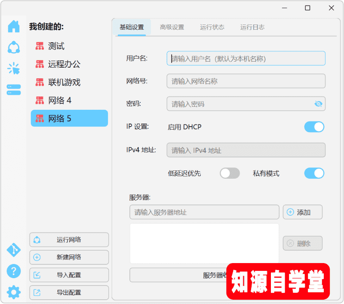Open the 运行日志 tab
The image size is (344, 304).
coord(252,27)
